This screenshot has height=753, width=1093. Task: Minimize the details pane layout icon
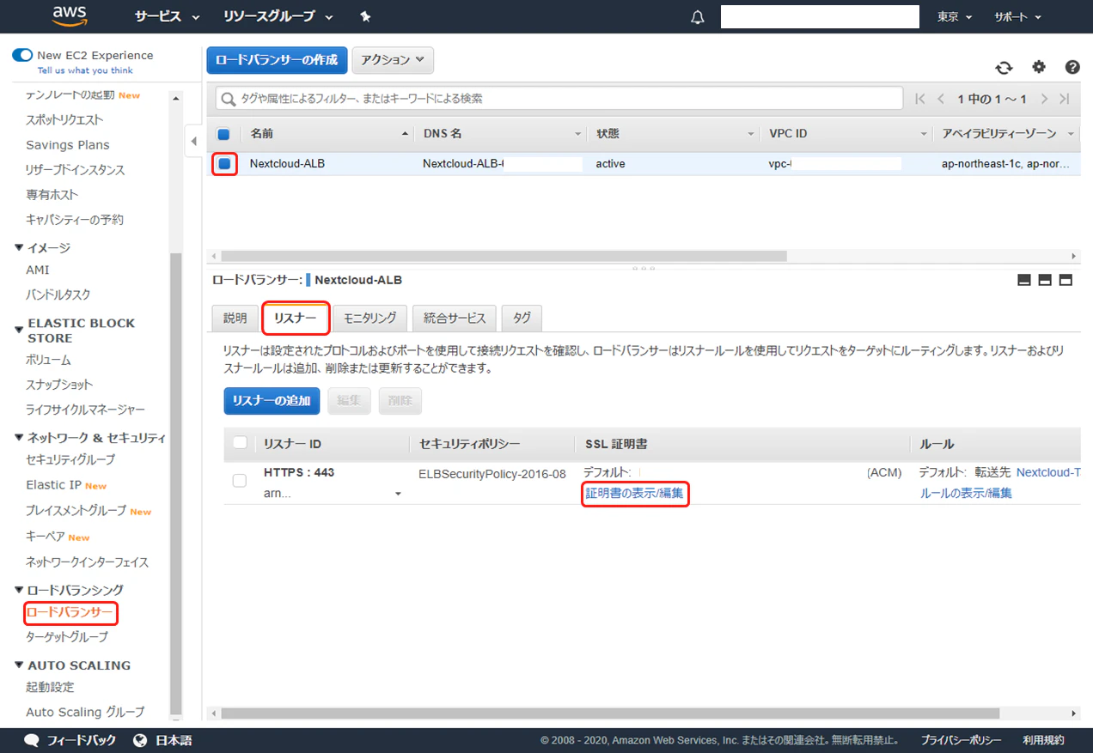[x=1024, y=280]
